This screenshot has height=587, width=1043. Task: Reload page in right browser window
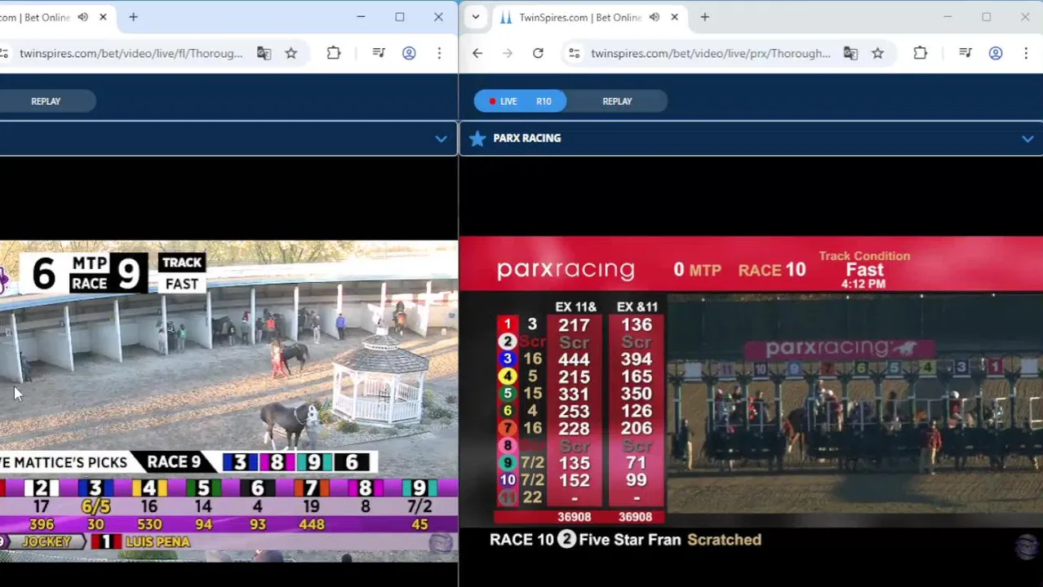point(538,53)
